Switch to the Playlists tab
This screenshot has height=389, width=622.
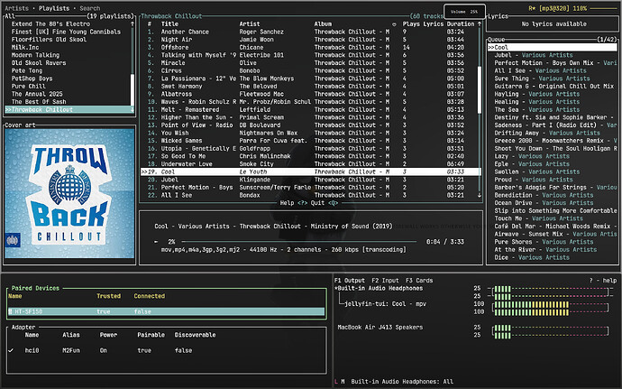[54, 8]
